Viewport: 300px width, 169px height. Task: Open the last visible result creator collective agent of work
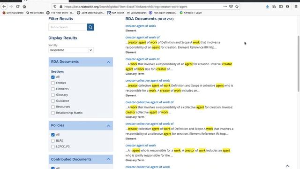click(148, 167)
